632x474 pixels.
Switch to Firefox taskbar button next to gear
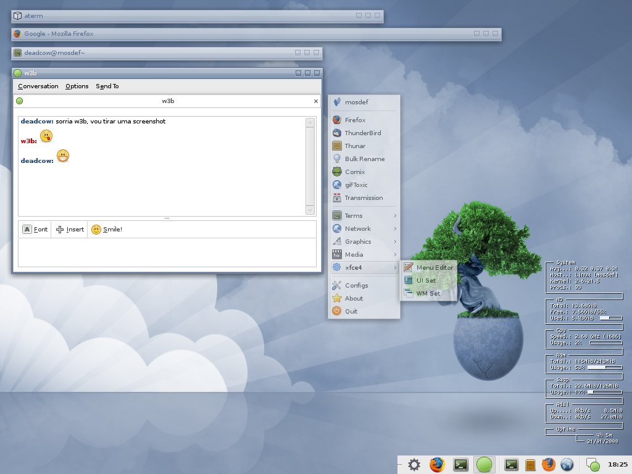click(437, 465)
